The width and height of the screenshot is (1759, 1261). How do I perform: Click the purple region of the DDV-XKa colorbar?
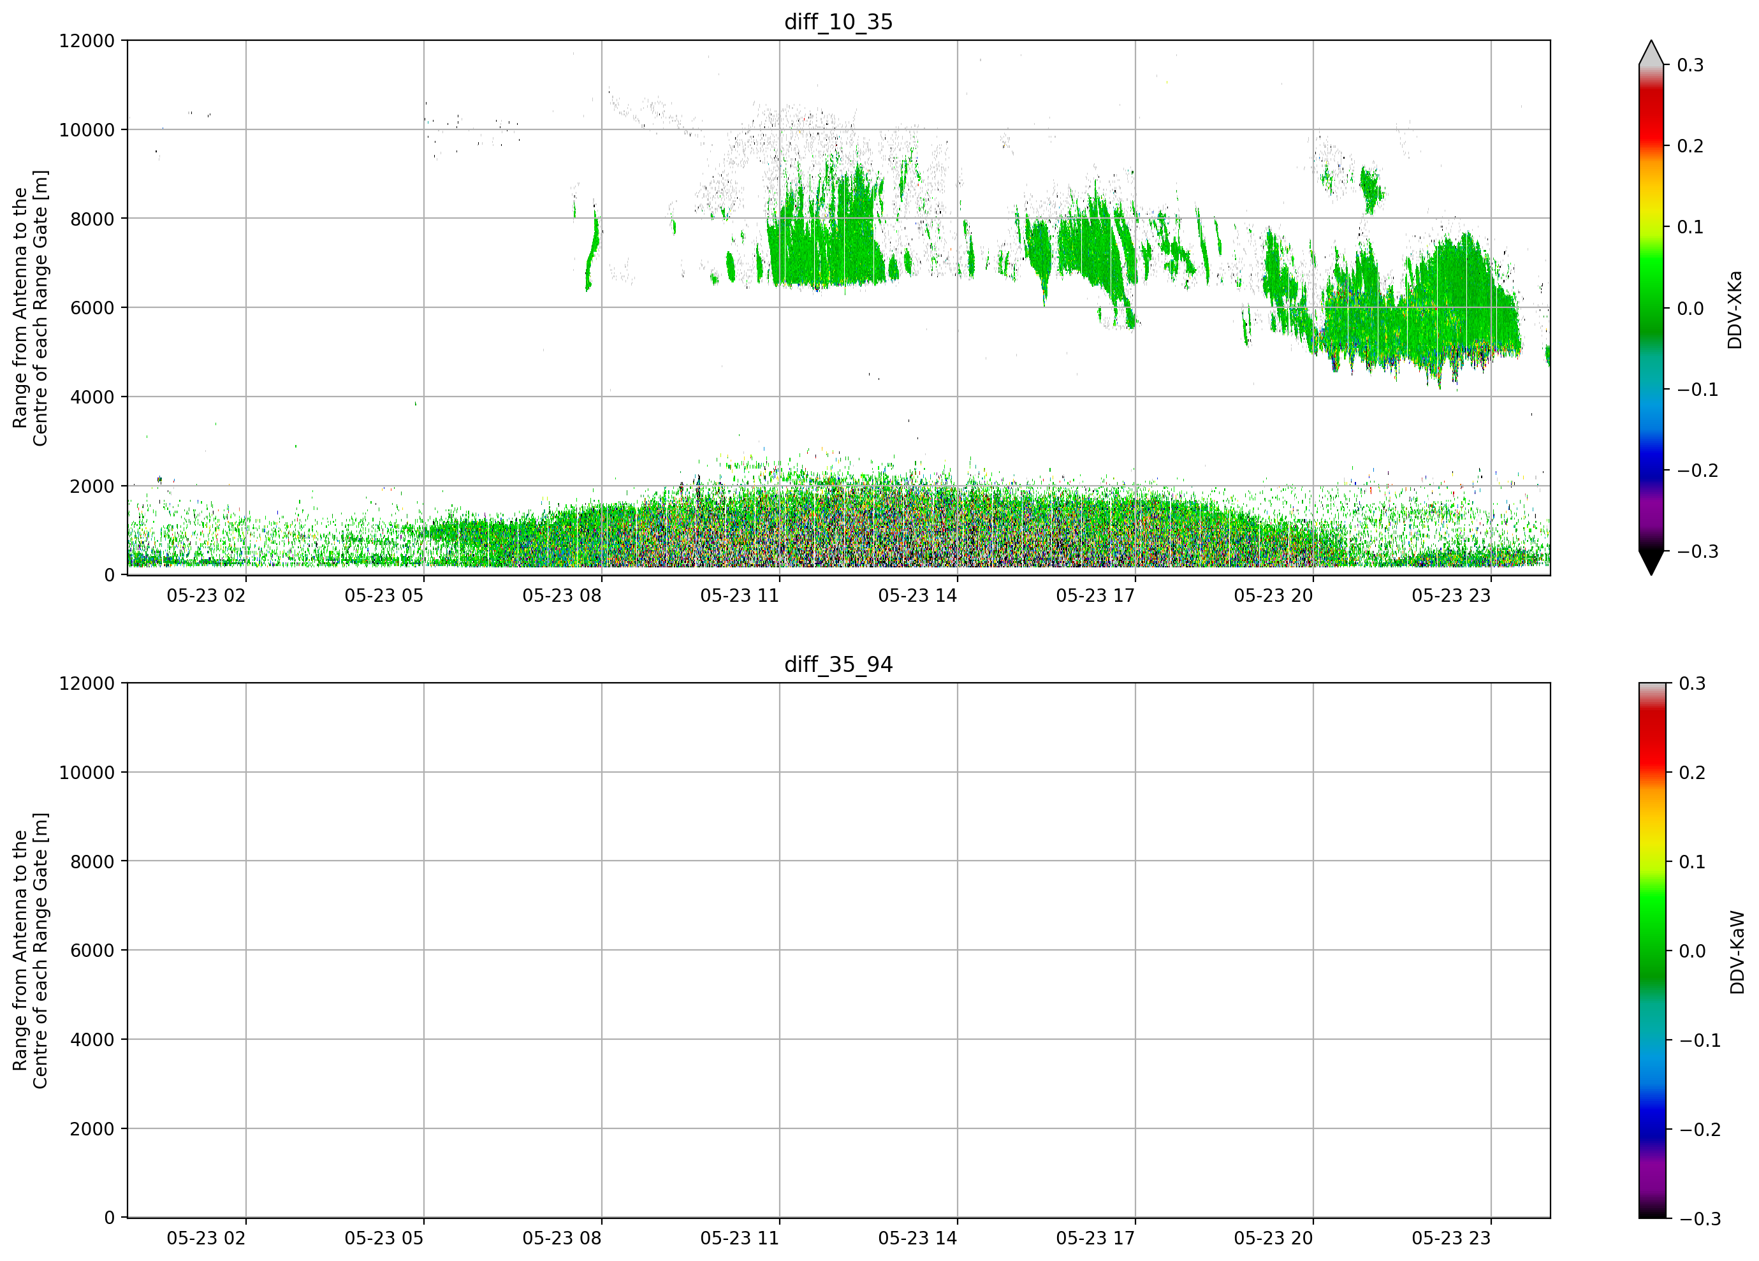click(x=1651, y=512)
